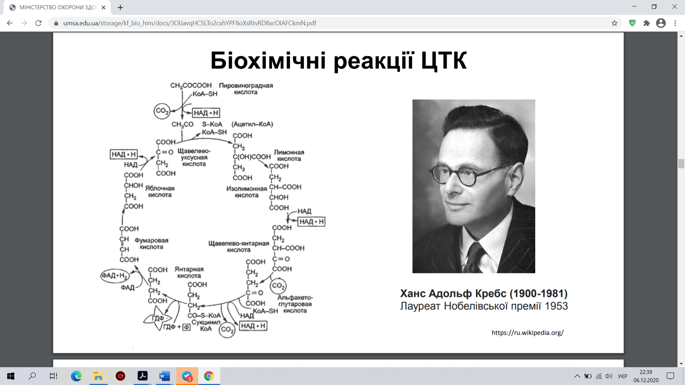Click the label Пировиноградная кислота

click(x=246, y=89)
